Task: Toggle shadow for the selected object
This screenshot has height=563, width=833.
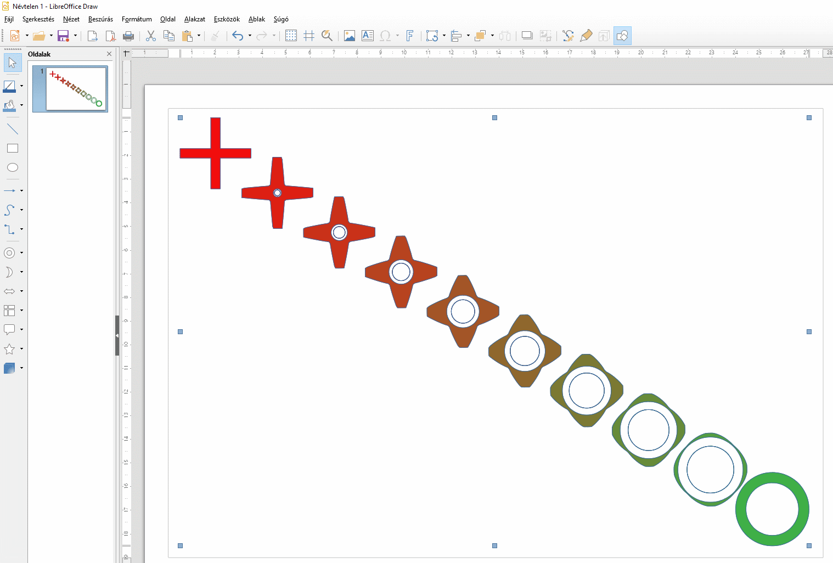Action: (x=527, y=36)
